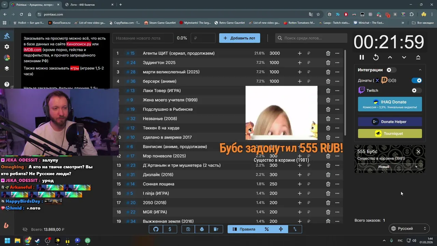Open the browser extensions puzzle icon
Viewport: 437px width, 246px height.
pyautogui.click(x=412, y=14)
